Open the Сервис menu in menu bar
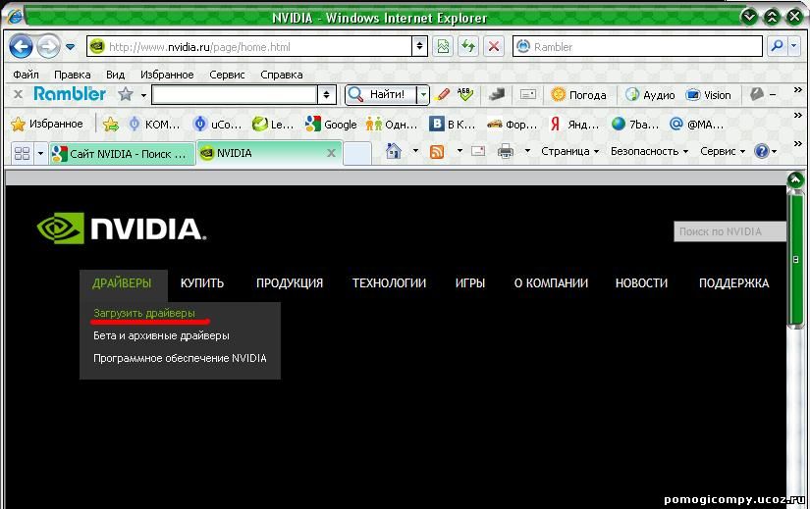This screenshot has height=509, width=810. 227,75
